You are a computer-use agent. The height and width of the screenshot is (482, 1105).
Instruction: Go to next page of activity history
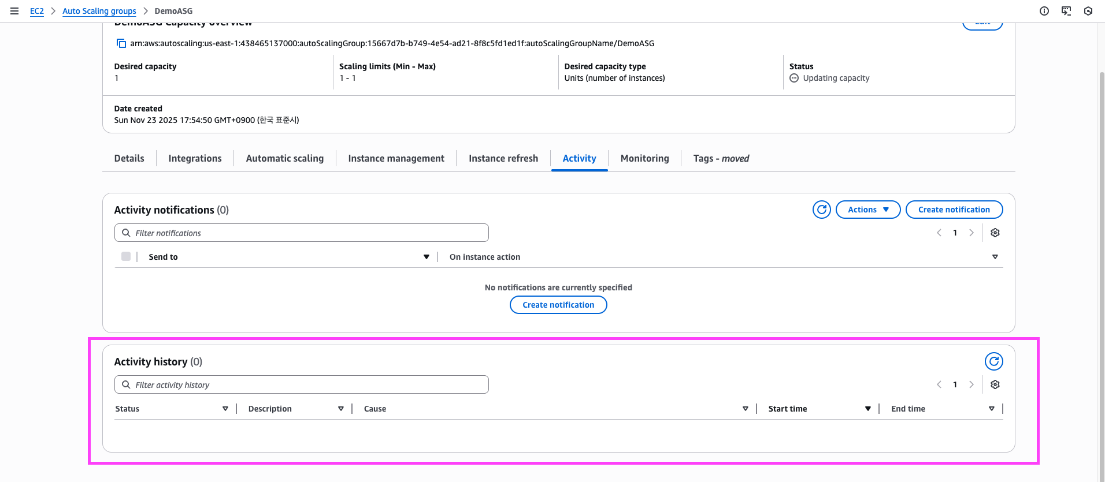(971, 384)
